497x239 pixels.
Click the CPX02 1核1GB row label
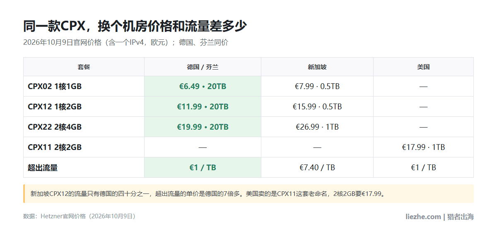pos(55,87)
